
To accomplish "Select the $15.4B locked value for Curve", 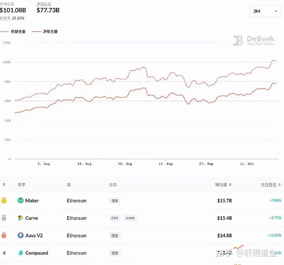I will (x=224, y=218).
